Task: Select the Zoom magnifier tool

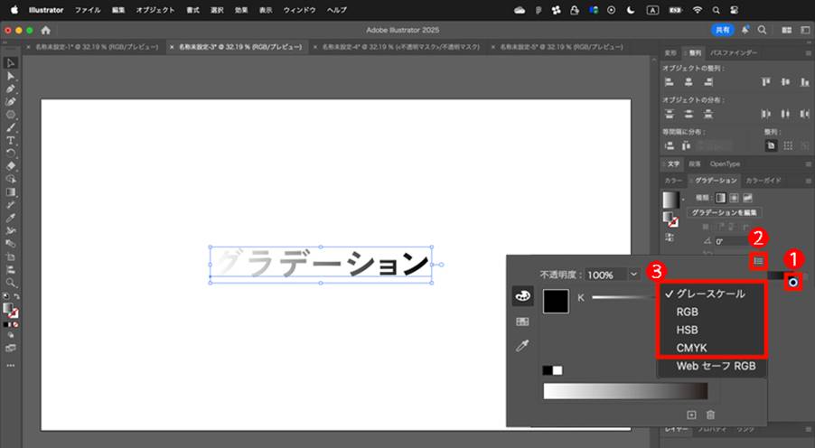Action: 11,282
